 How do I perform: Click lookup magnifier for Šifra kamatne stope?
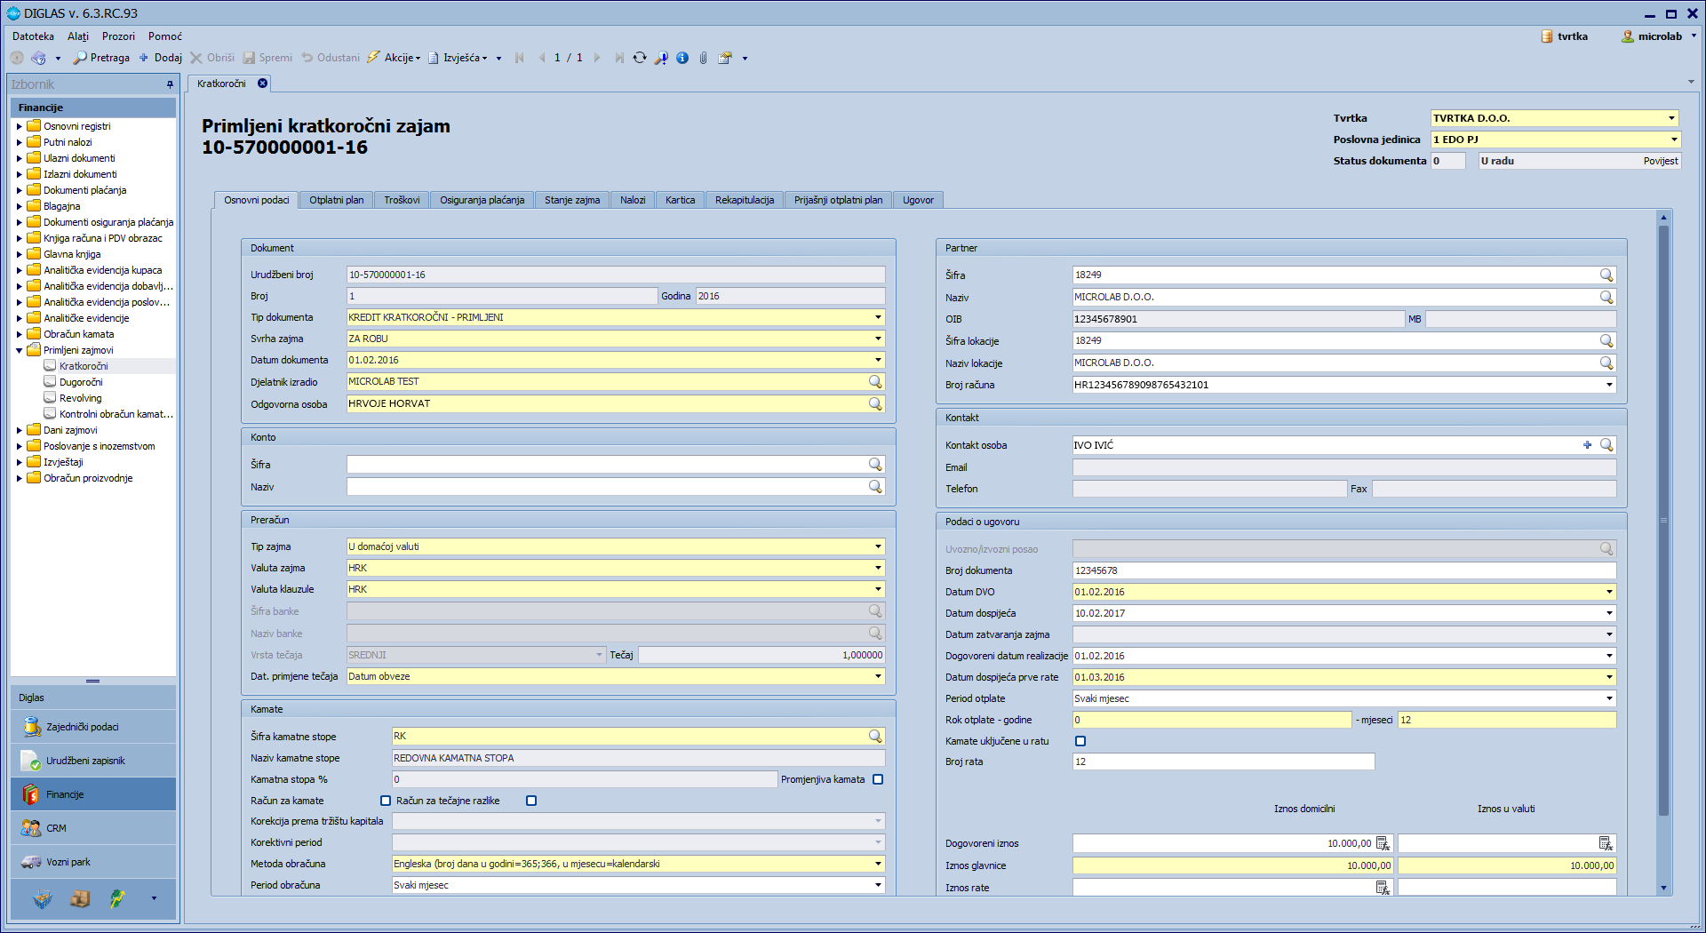tap(875, 736)
